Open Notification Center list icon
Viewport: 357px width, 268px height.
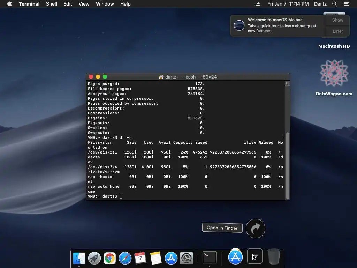click(345, 4)
